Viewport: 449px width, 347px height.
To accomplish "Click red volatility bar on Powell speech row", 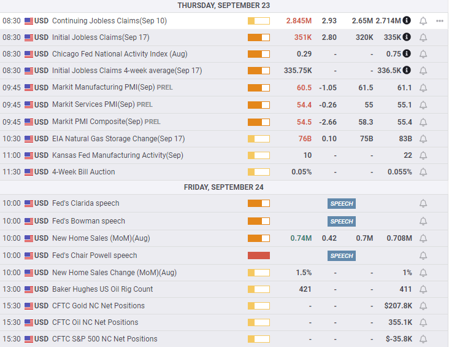I will (258, 255).
